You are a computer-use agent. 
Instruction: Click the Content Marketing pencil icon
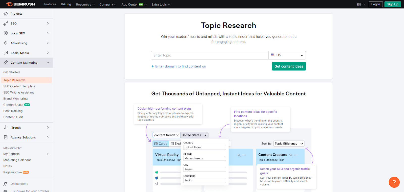tap(6, 62)
